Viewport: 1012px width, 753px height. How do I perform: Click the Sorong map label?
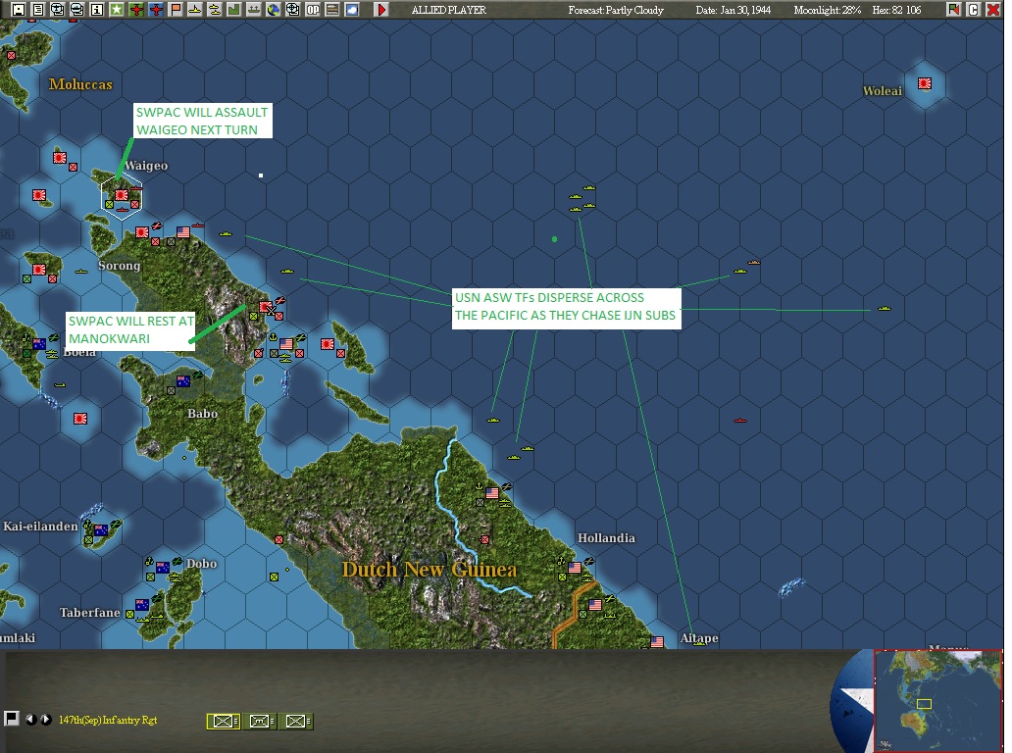pyautogui.click(x=119, y=266)
